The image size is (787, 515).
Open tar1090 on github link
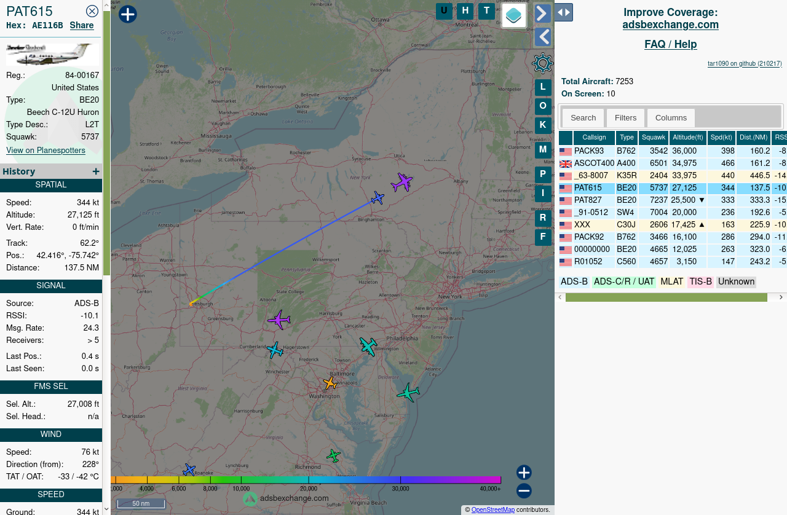click(745, 63)
